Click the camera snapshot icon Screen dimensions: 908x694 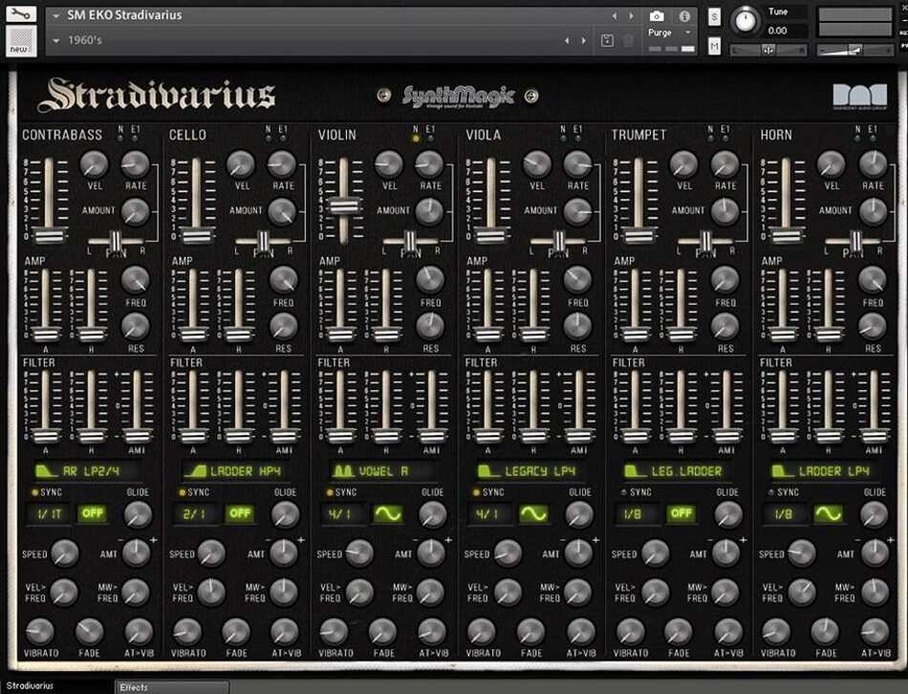(x=657, y=16)
